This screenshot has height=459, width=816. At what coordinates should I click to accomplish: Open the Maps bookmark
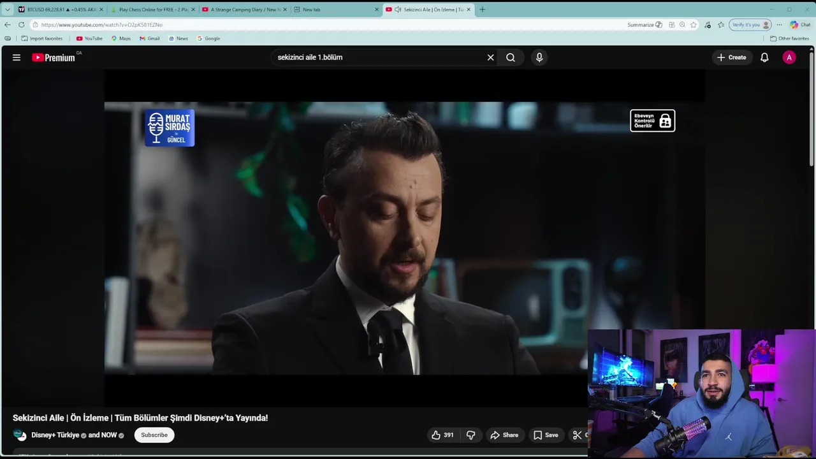[121, 38]
